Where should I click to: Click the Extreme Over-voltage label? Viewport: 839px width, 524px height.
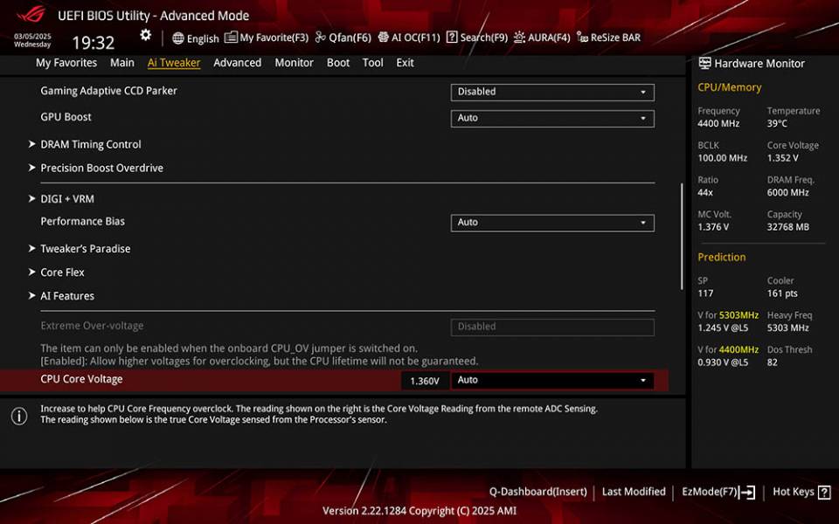92,326
